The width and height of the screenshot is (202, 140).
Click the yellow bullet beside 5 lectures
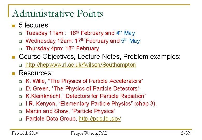[13, 26]
